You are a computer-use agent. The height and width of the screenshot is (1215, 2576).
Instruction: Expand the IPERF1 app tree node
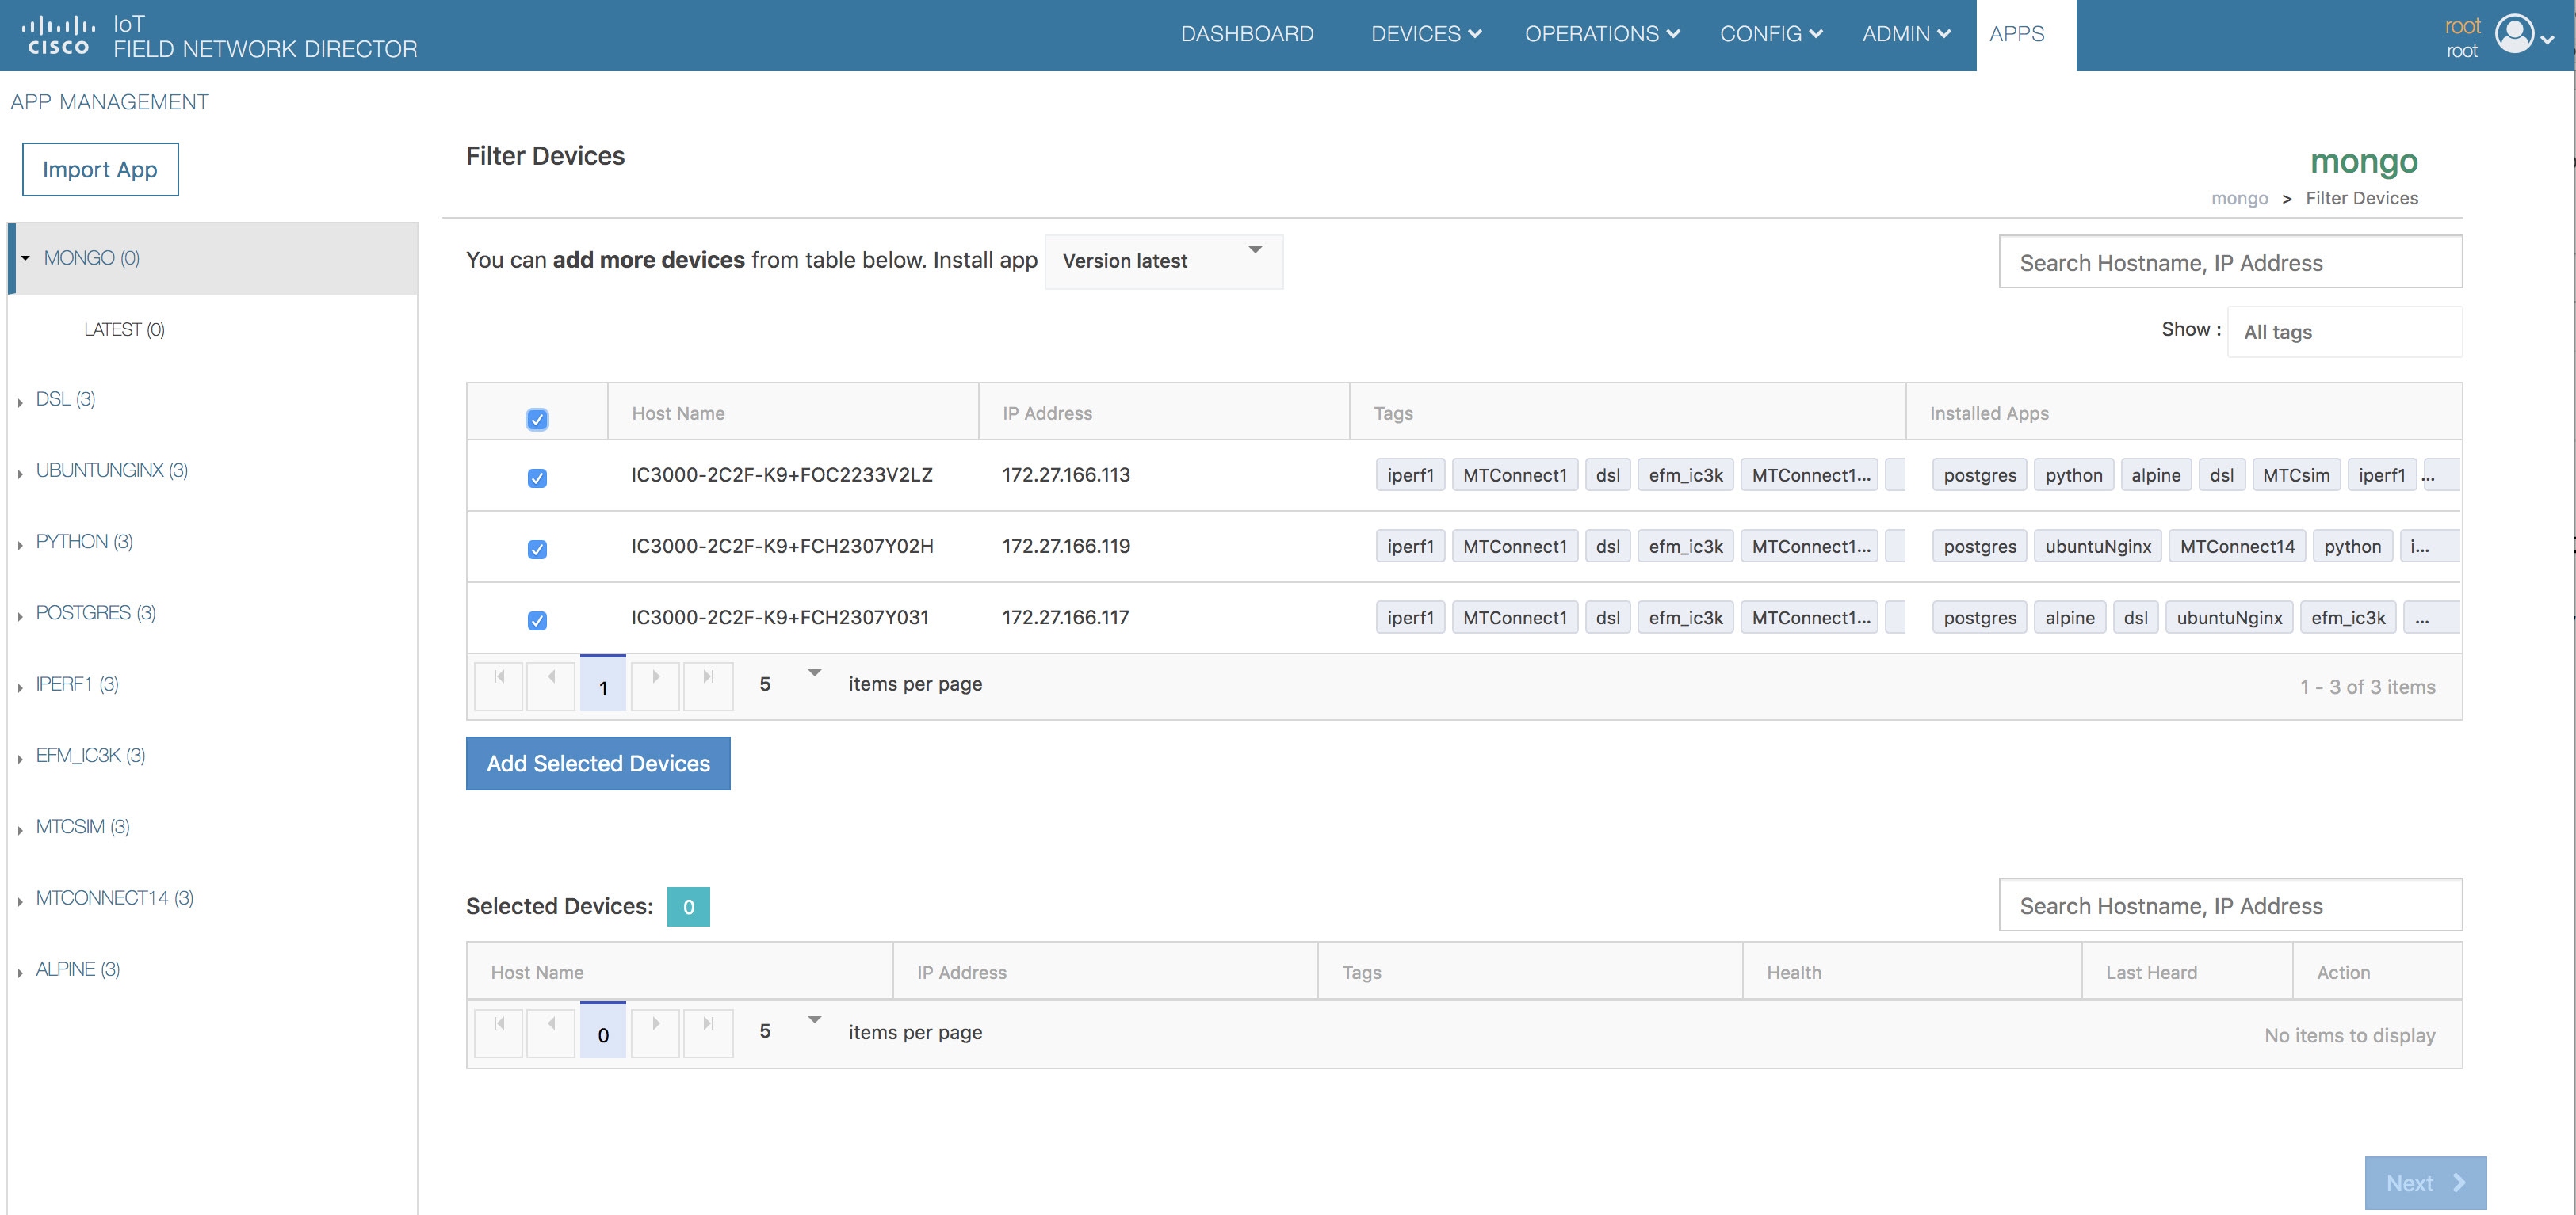(x=20, y=687)
